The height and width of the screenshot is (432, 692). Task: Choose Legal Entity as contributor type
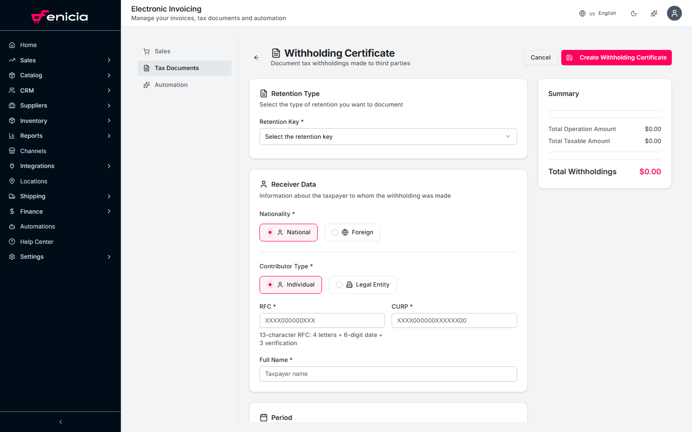click(x=362, y=285)
